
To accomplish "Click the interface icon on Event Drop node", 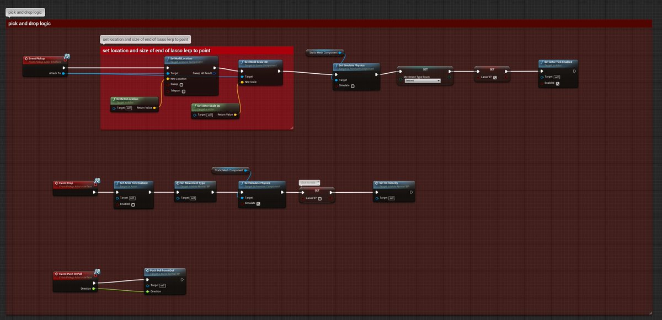I will [x=97, y=181].
